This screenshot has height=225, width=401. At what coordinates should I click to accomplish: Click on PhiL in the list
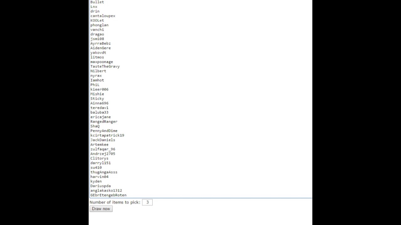point(95,85)
